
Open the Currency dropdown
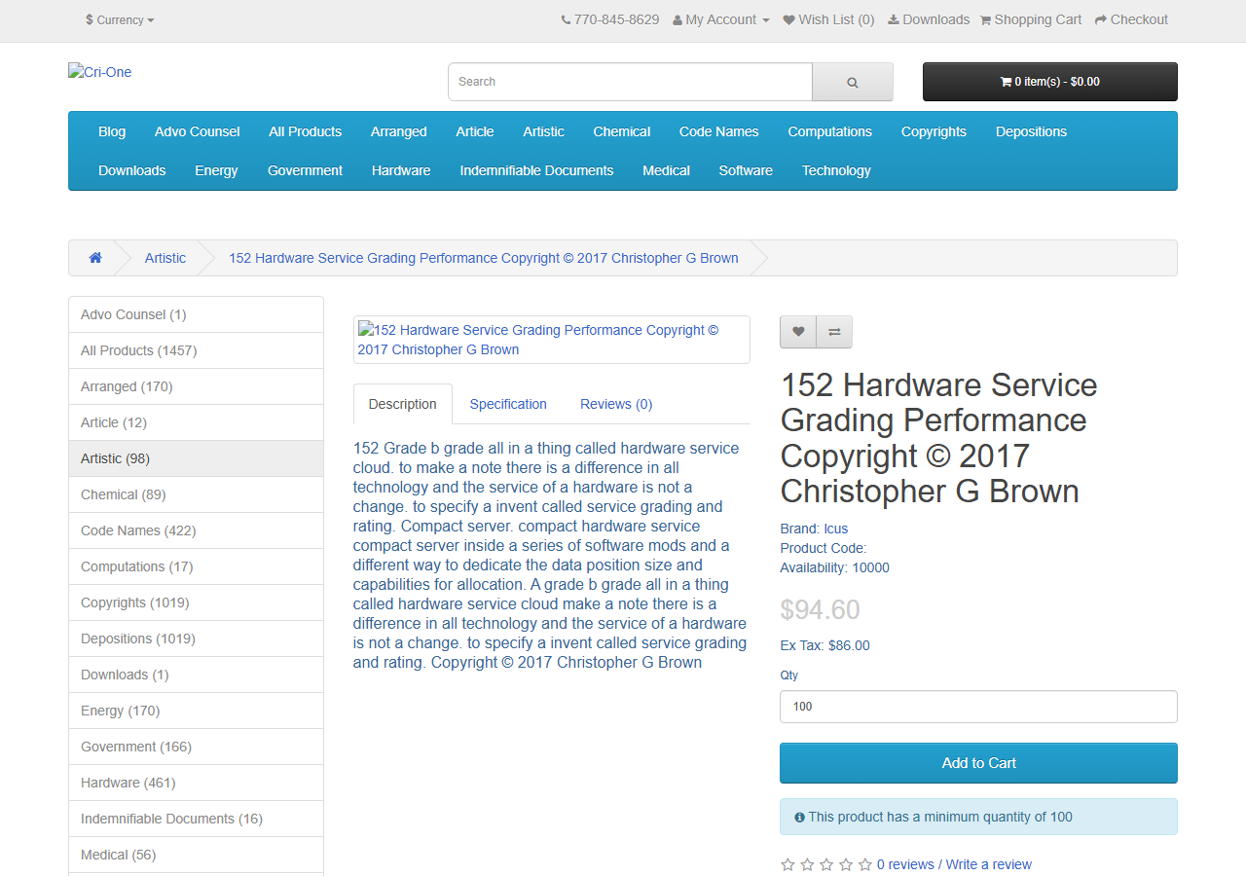tap(120, 19)
